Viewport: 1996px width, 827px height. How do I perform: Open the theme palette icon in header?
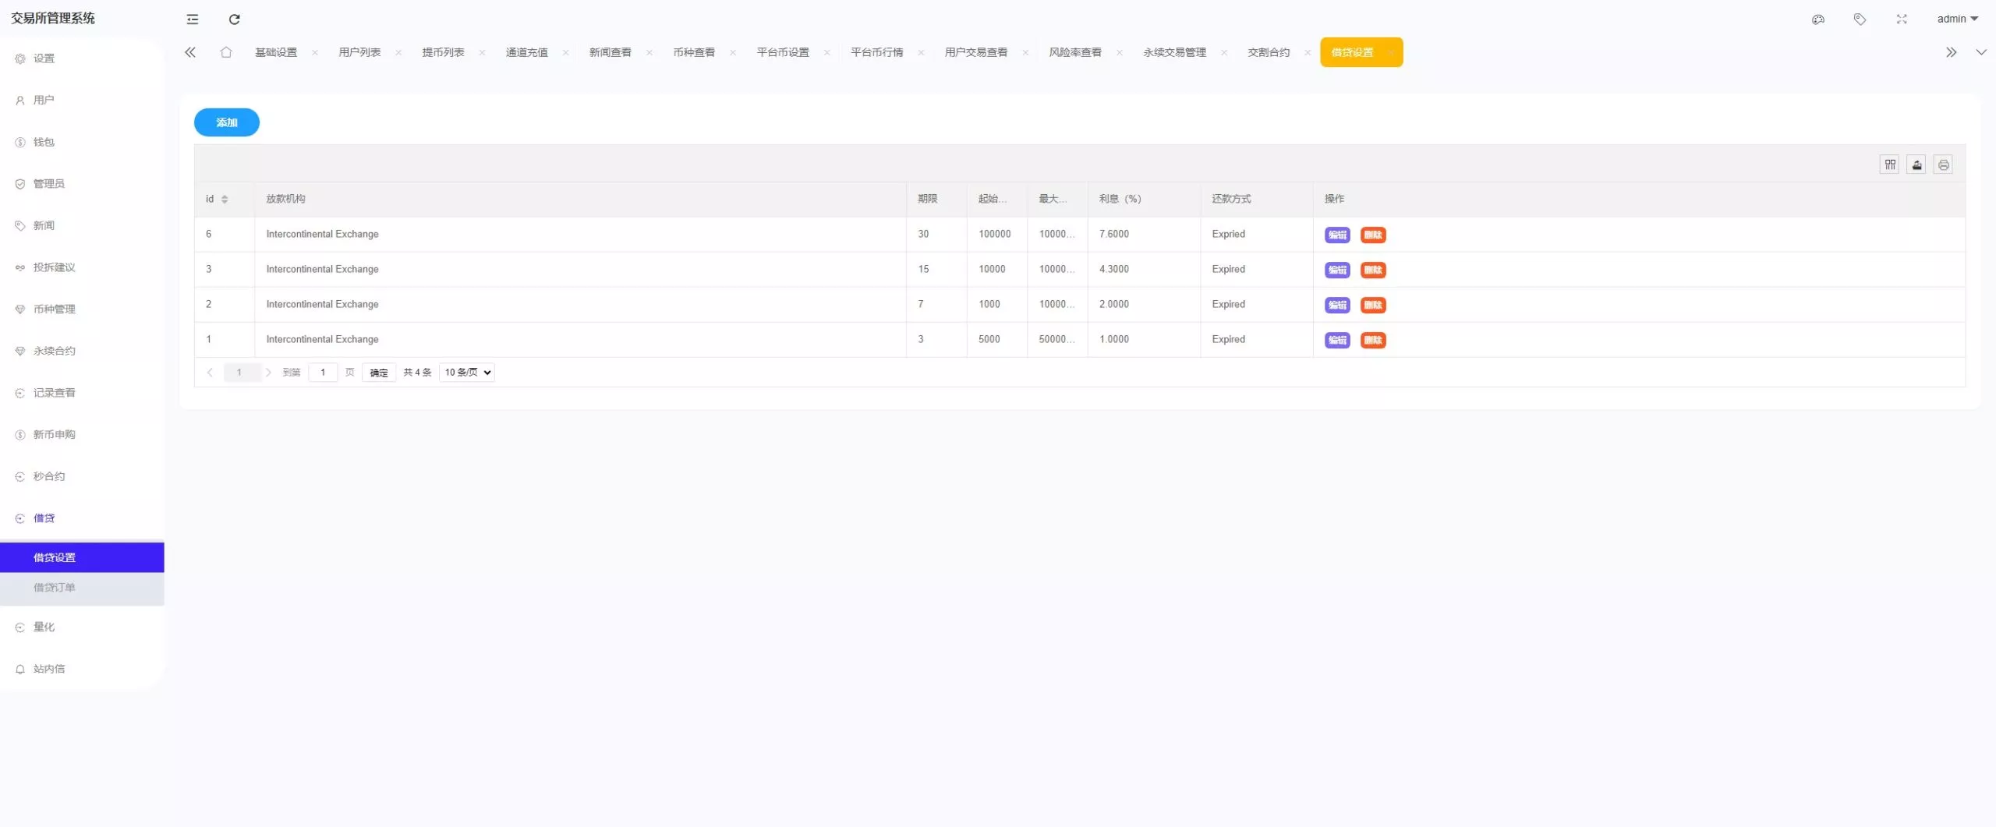1818,19
